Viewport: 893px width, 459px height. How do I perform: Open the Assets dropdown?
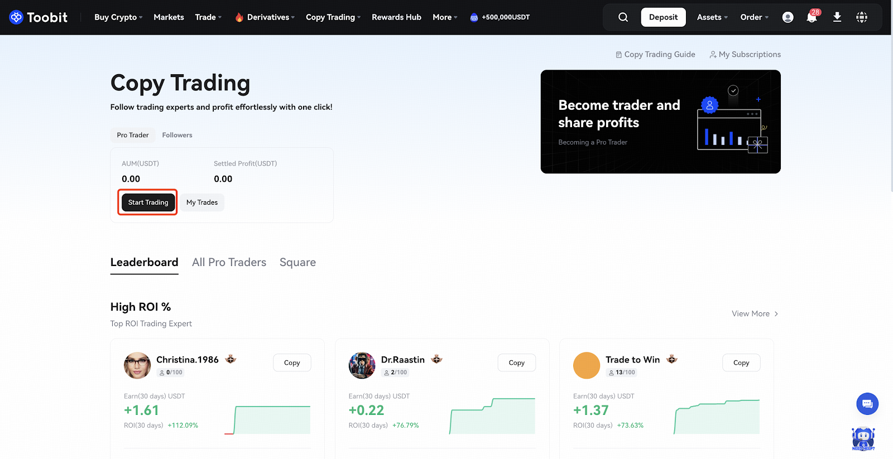[712, 17]
